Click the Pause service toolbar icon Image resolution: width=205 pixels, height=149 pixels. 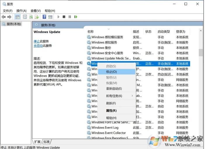pyautogui.click(x=70, y=17)
